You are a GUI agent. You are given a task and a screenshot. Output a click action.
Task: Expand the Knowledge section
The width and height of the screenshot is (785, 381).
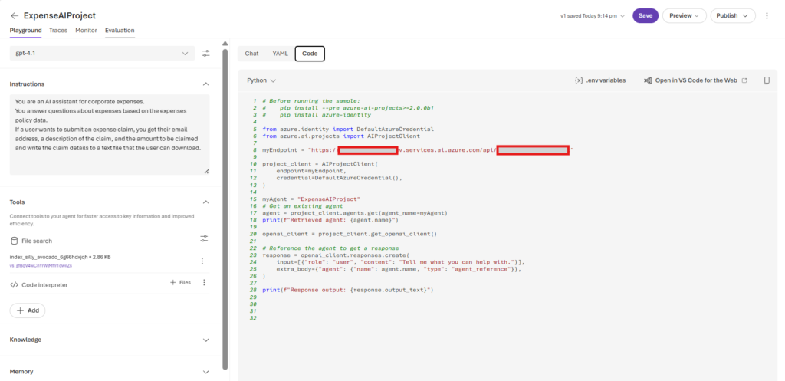tap(205, 340)
